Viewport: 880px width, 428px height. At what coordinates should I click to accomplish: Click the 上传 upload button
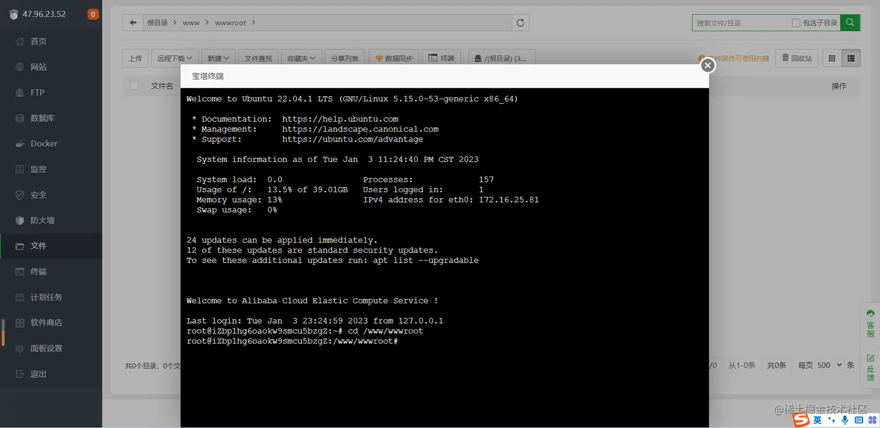click(136, 58)
